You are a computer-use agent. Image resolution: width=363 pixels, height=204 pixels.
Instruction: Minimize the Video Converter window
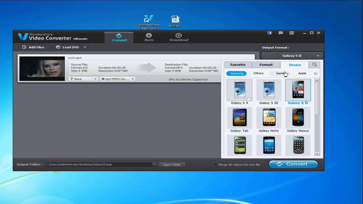pos(305,33)
